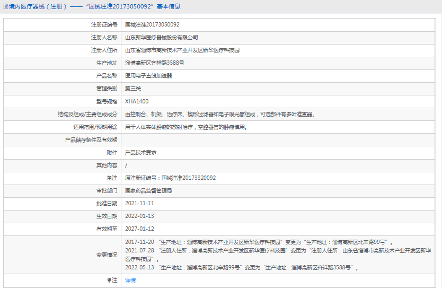The image size is (442, 289).
Task: Select registrant address 山东省淄博市高新技术产业开发区新华医疗科技园
Action: click(182, 50)
